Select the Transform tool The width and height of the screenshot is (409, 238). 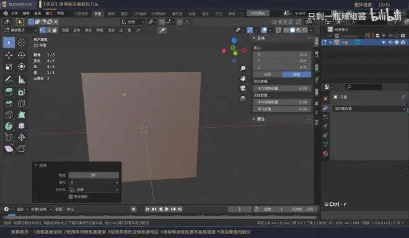pyautogui.click(x=22, y=67)
